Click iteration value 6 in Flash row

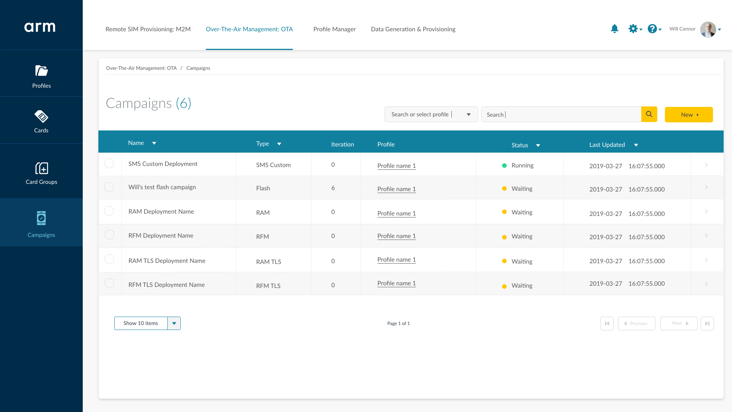click(x=333, y=188)
